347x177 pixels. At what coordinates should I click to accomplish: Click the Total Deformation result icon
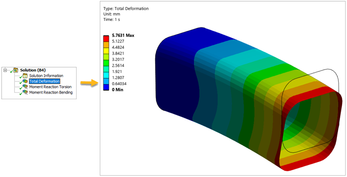pos(25,81)
